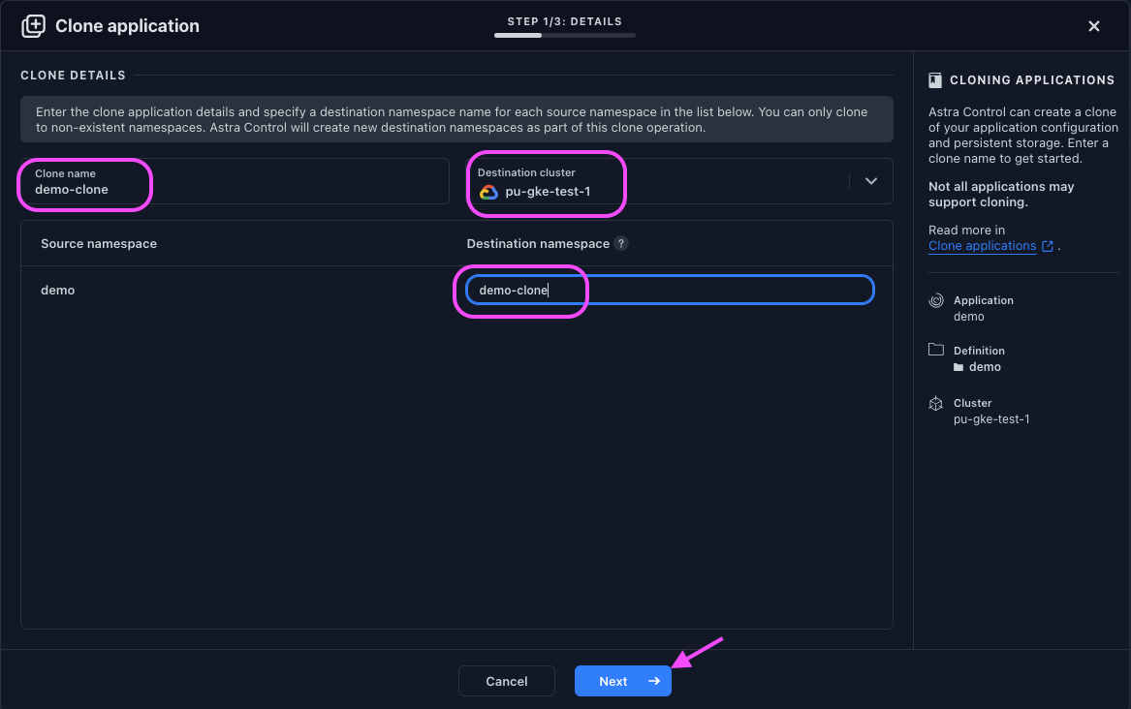Click the Clone name input field
The image size is (1131, 709).
233,182
